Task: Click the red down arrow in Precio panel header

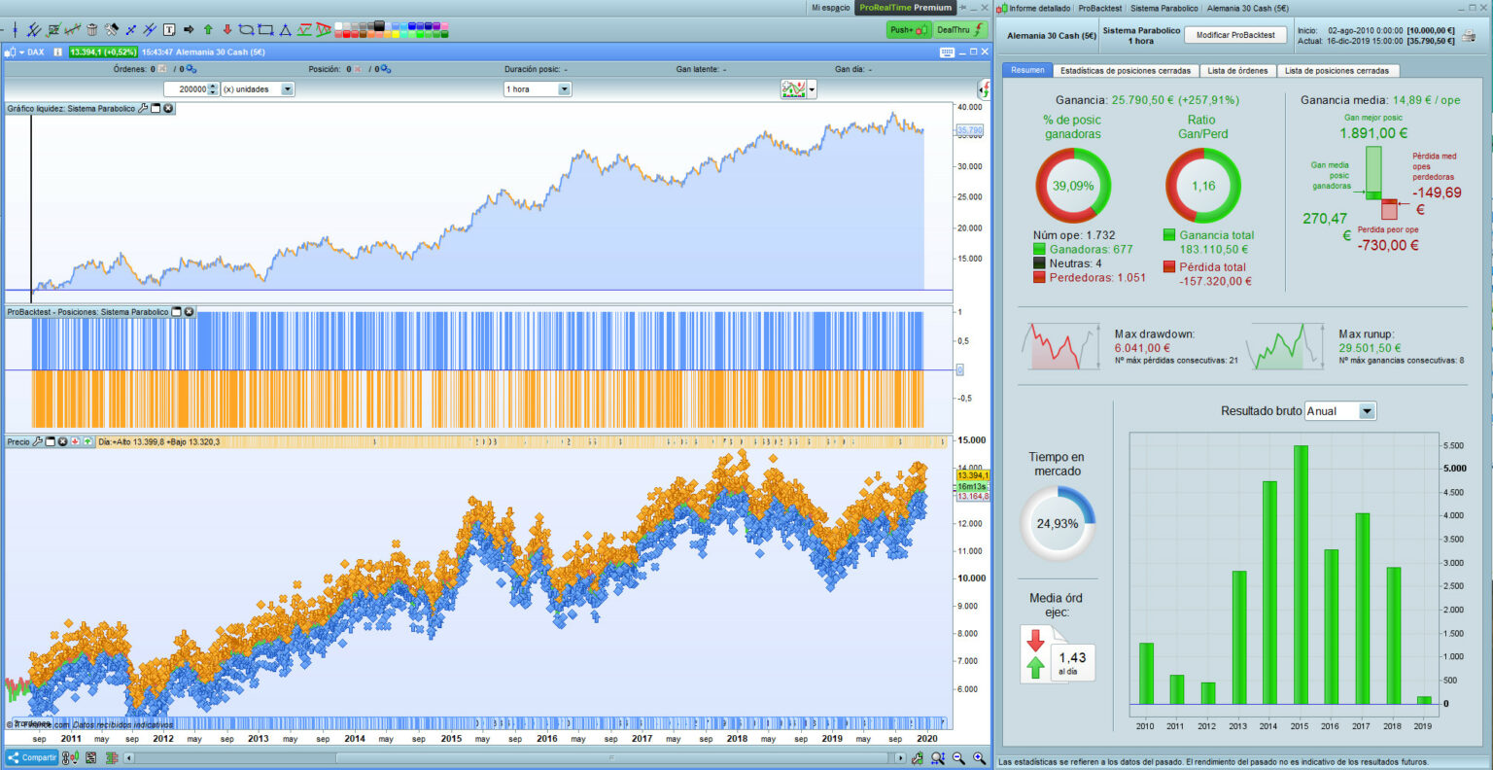Action: coord(75,441)
